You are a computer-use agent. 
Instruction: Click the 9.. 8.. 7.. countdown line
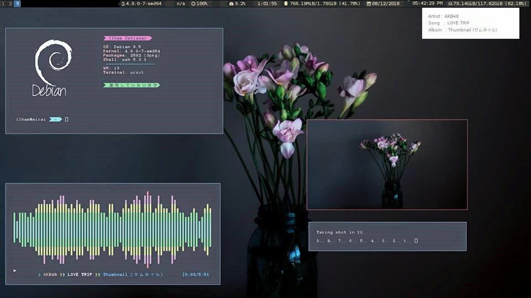click(364, 241)
